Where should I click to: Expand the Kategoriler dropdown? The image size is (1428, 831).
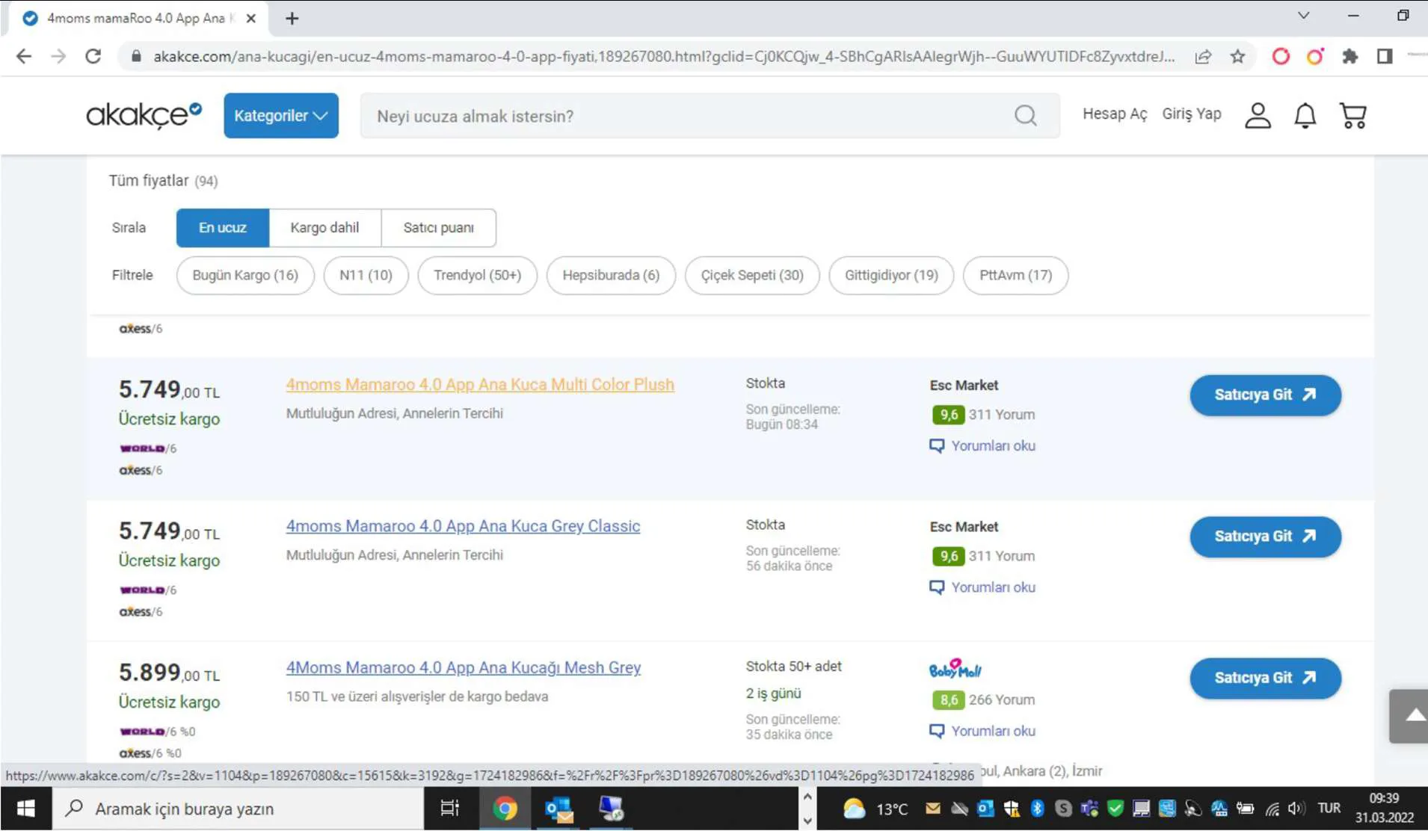click(x=280, y=115)
